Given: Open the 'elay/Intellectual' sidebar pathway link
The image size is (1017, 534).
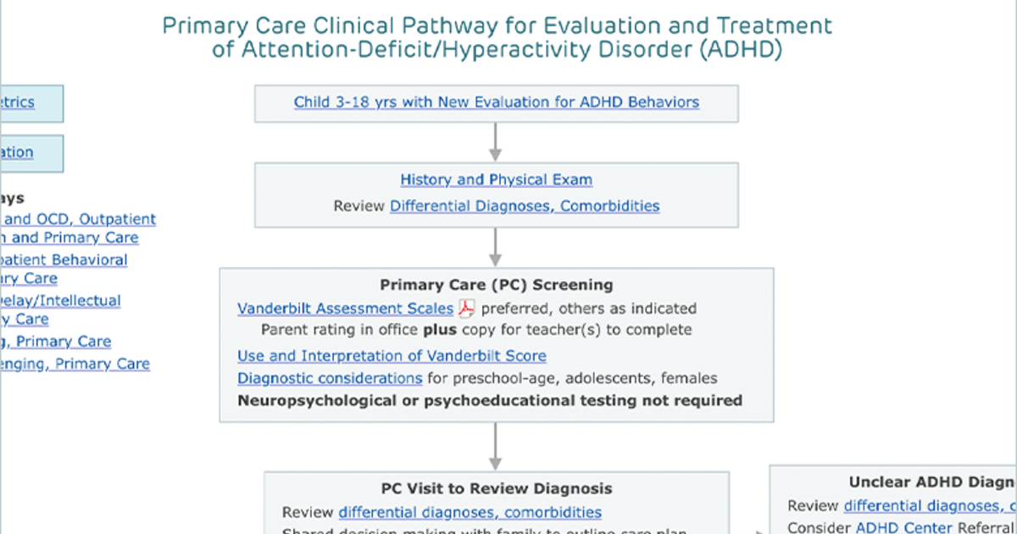Looking at the screenshot, I should [x=60, y=301].
